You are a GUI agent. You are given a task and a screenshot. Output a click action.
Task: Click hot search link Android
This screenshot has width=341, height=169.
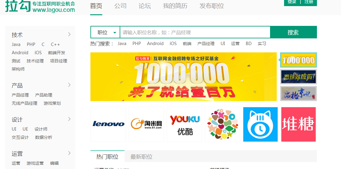pos(155,44)
